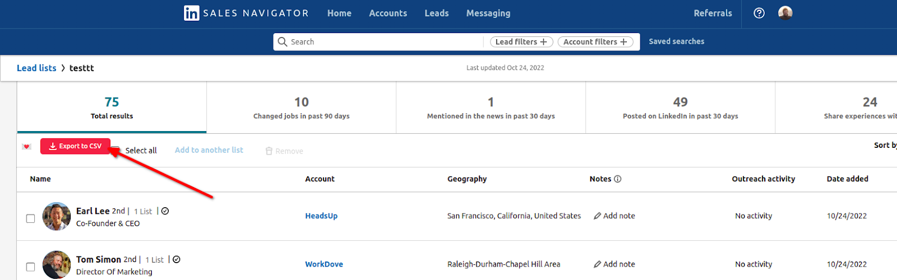Tick the checkbox for Earl Lee
Image resolution: width=897 pixels, height=280 pixels.
click(x=31, y=218)
